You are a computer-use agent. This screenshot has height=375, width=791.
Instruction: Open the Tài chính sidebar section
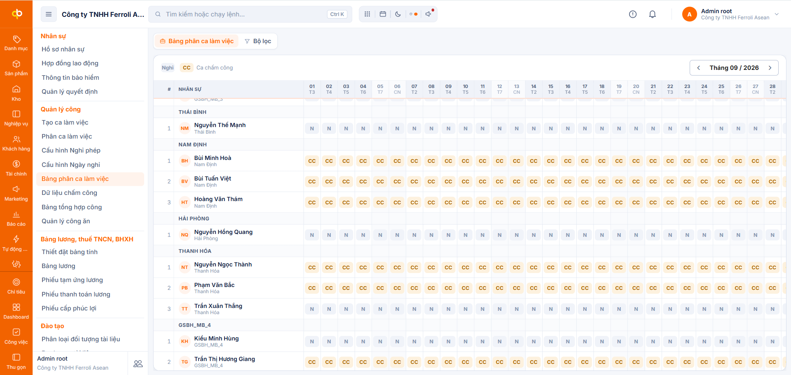click(x=16, y=169)
